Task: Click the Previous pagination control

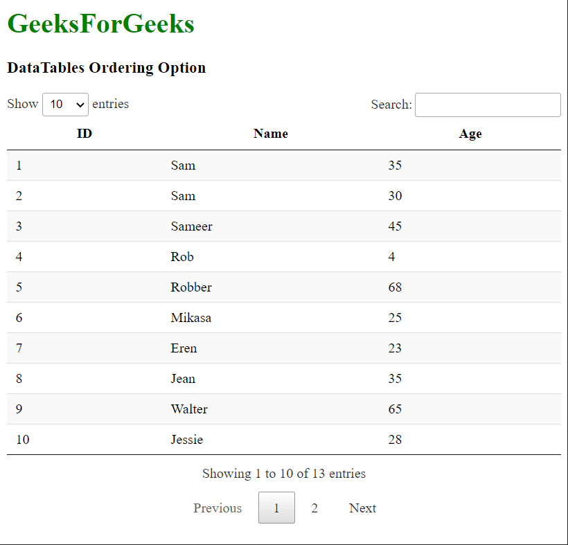Action: (218, 508)
